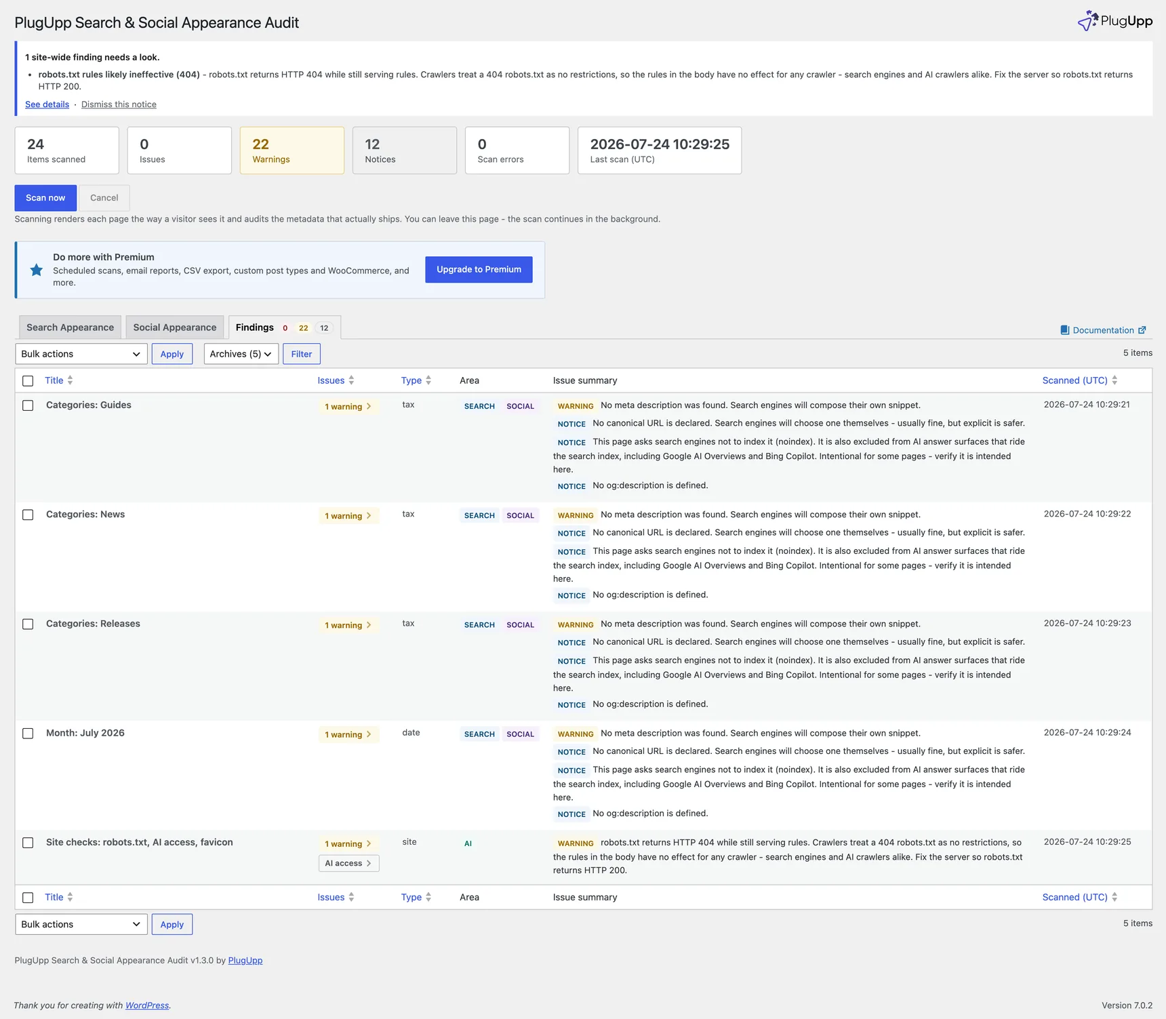1166x1019 pixels.
Task: Click SOCIAL badge in Month: July 2026 row
Action: pyautogui.click(x=521, y=734)
